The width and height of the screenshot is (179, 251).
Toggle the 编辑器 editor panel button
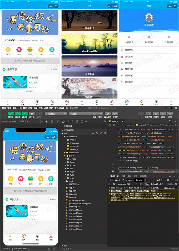pos(18,114)
